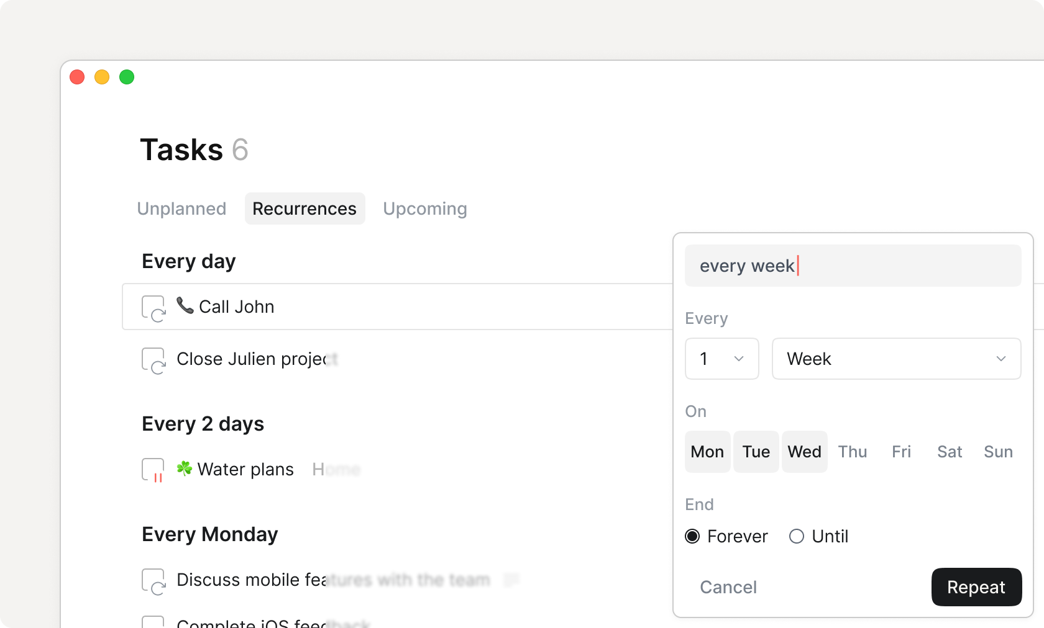Enable Thu as a repeat day
1044x628 pixels.
[852, 452]
